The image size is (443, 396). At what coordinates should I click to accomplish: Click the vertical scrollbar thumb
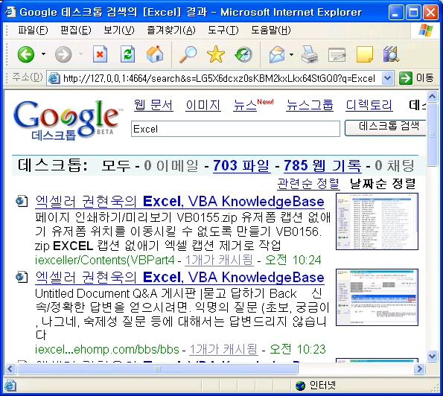[x=432, y=135]
